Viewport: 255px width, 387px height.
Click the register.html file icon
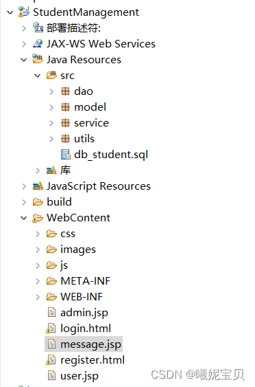[51, 360]
